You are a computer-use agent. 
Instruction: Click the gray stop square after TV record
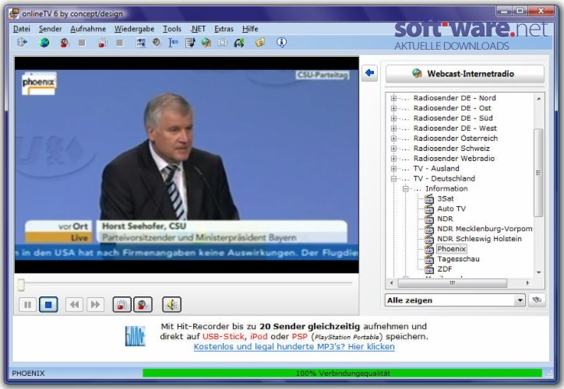(120, 43)
